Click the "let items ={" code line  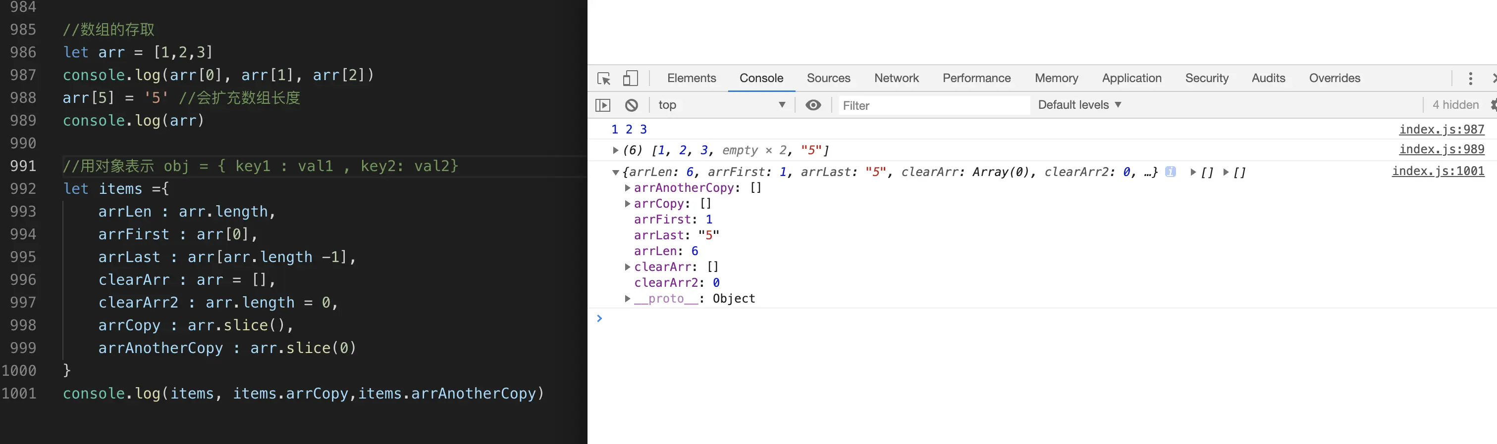pos(115,189)
